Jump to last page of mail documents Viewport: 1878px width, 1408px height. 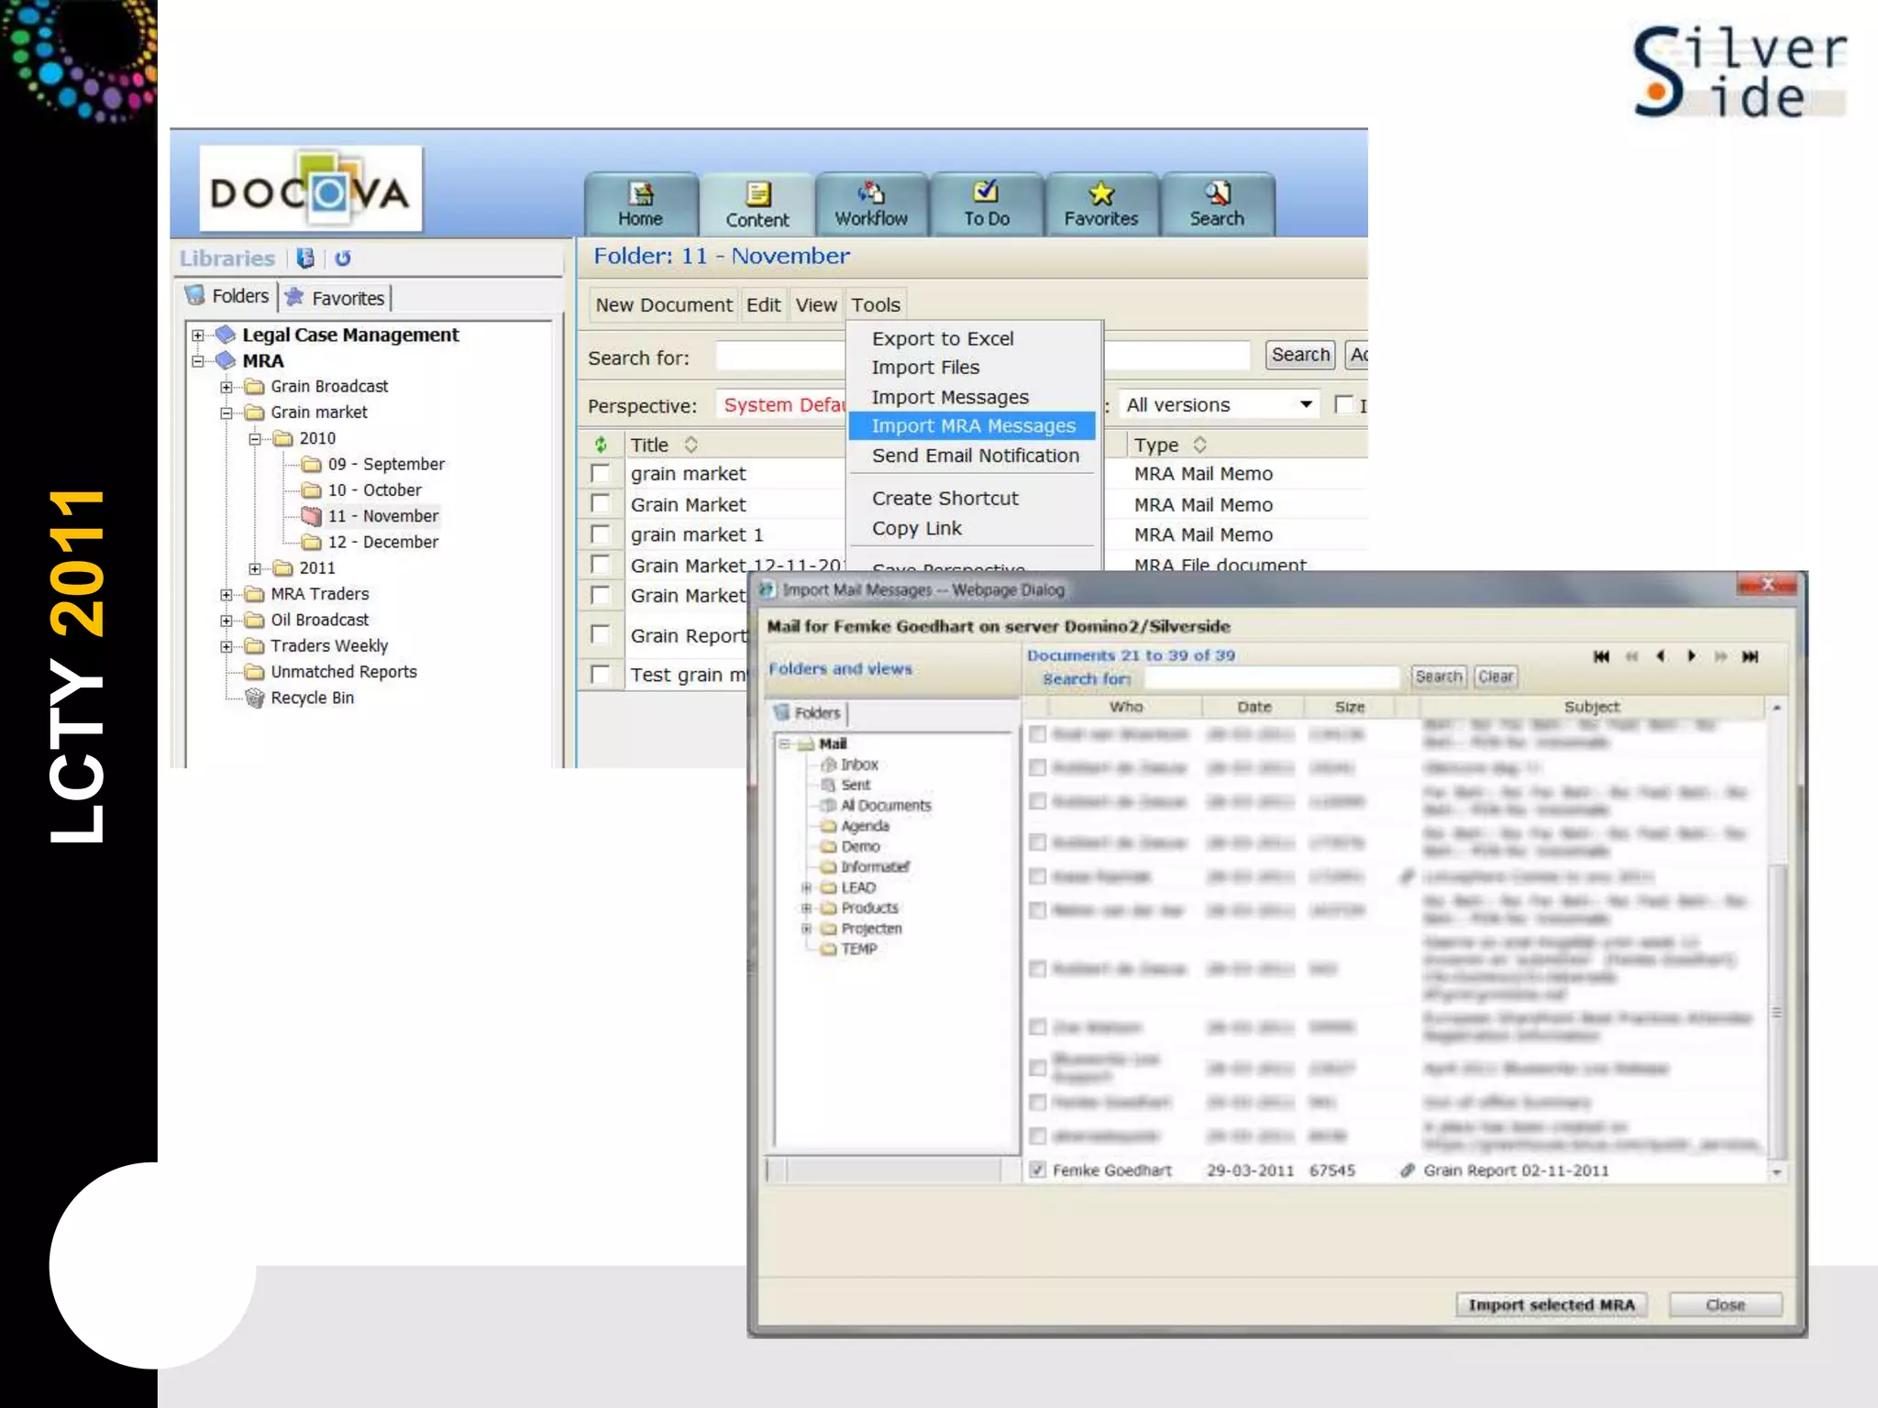coord(1750,656)
